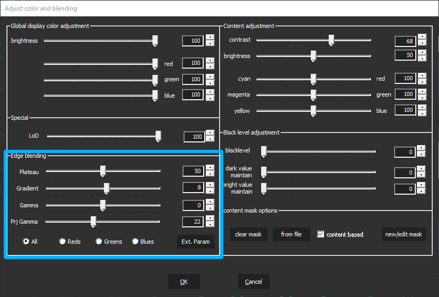Click the Gamma slider handle
The width and height of the screenshot is (439, 297).
tap(103, 205)
